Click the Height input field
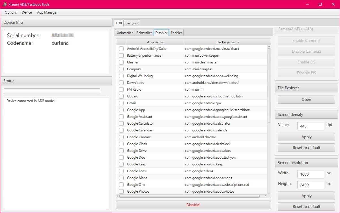Screen dimensions: 340x213 311,185
